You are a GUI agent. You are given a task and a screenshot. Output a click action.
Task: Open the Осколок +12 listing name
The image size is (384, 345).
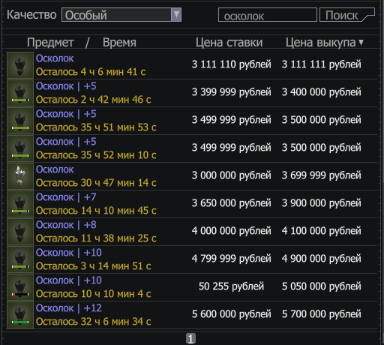point(69,308)
